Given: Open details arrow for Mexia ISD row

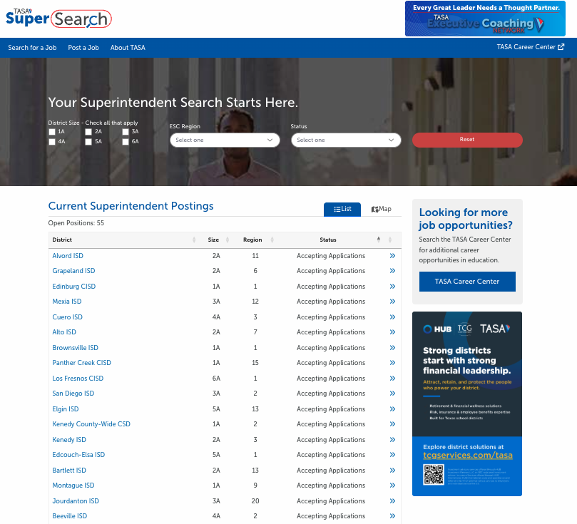Looking at the screenshot, I should (x=392, y=302).
